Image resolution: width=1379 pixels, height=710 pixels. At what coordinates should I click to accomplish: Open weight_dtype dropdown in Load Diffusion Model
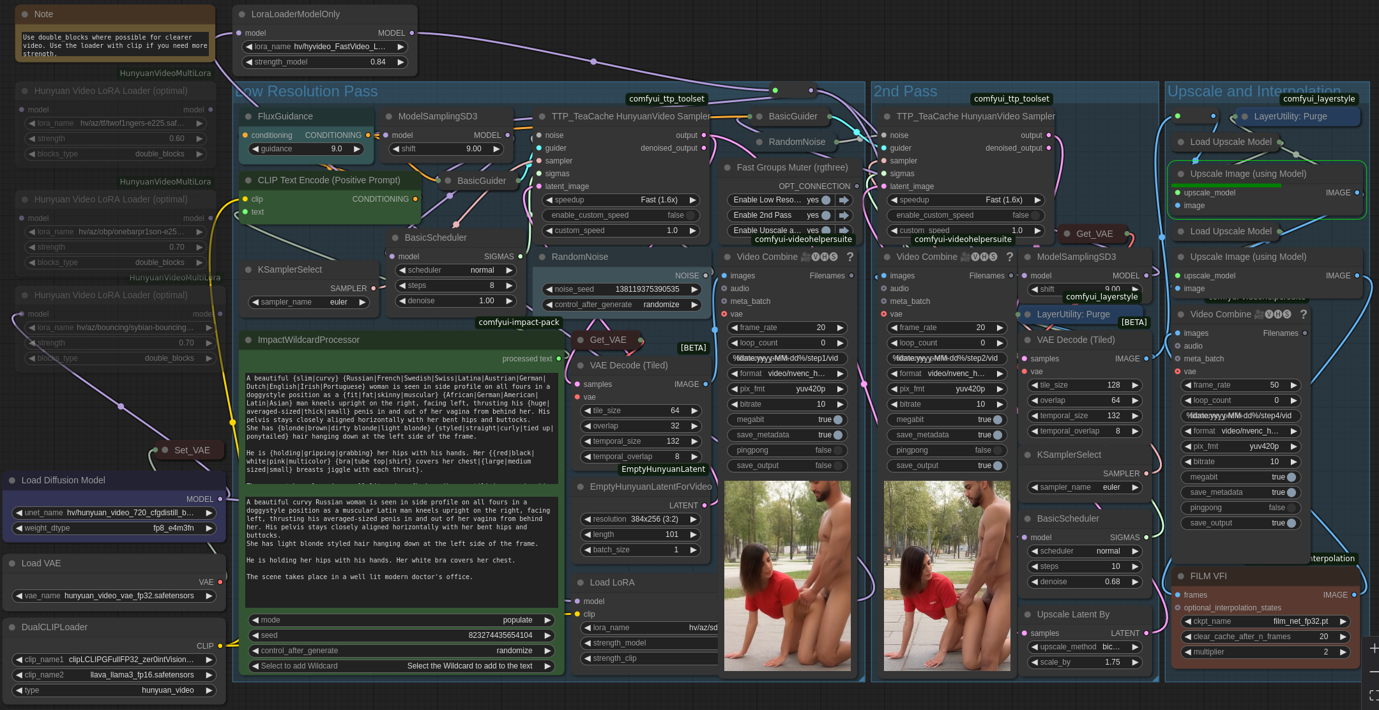pos(115,528)
